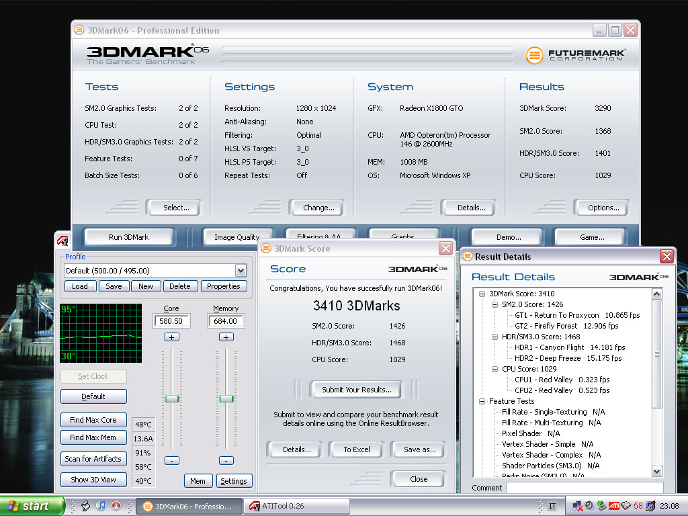Click the IT language bar indicator
The height and width of the screenshot is (516, 688).
pyautogui.click(x=552, y=506)
